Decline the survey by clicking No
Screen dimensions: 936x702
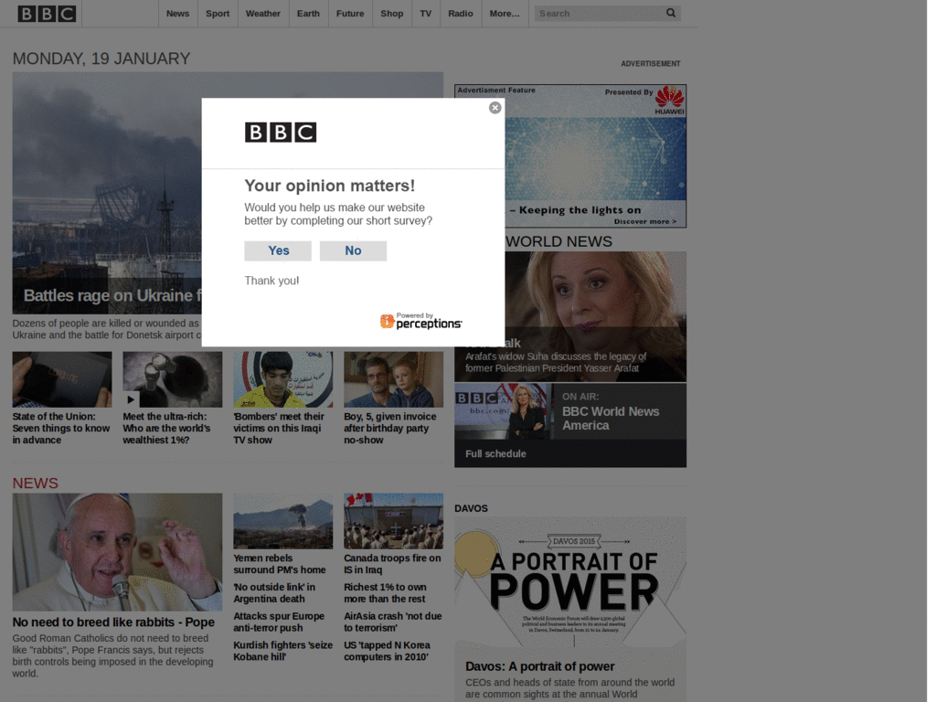pyautogui.click(x=353, y=250)
